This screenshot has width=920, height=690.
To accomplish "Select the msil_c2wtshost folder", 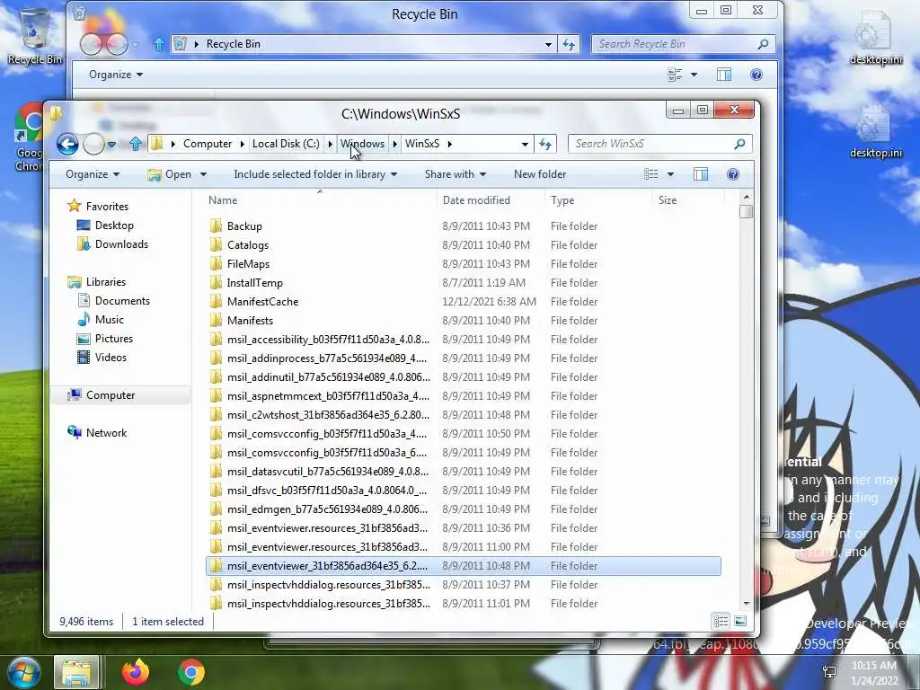I will 463,415.
